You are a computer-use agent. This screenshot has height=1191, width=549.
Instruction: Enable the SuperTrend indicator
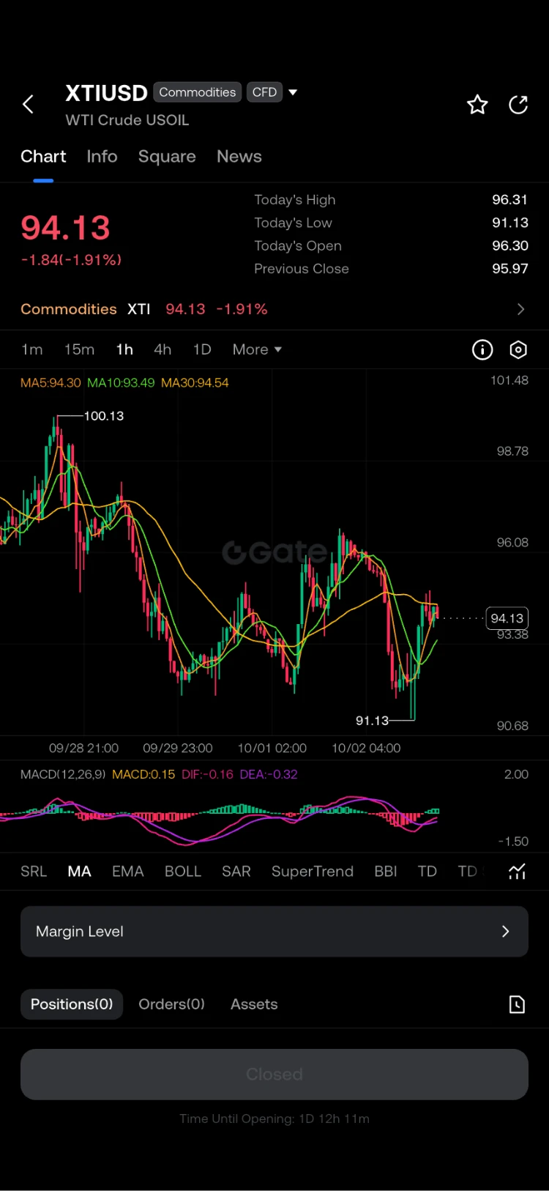pyautogui.click(x=313, y=872)
